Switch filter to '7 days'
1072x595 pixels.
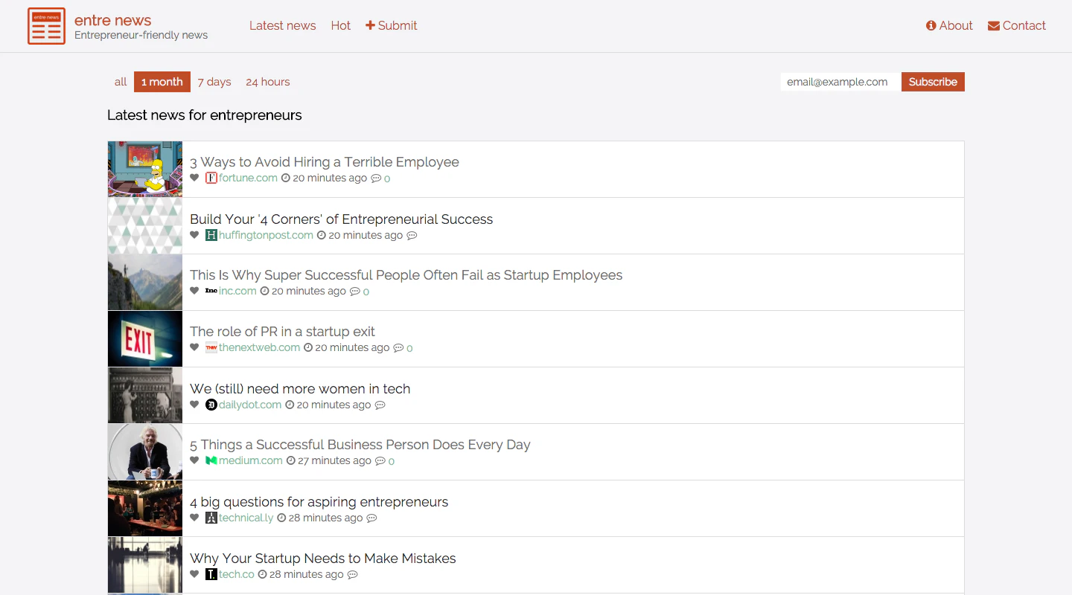point(214,82)
